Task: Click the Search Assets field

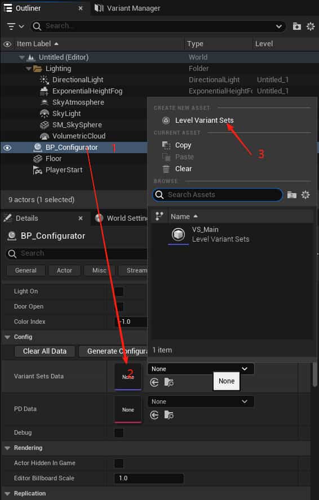Action: point(218,195)
